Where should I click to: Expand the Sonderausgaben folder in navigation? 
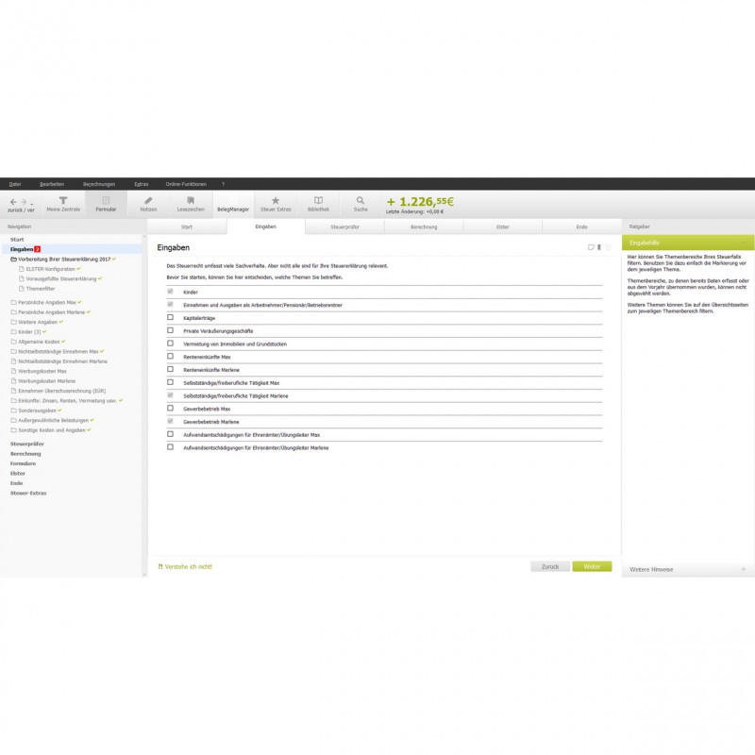coord(13,411)
